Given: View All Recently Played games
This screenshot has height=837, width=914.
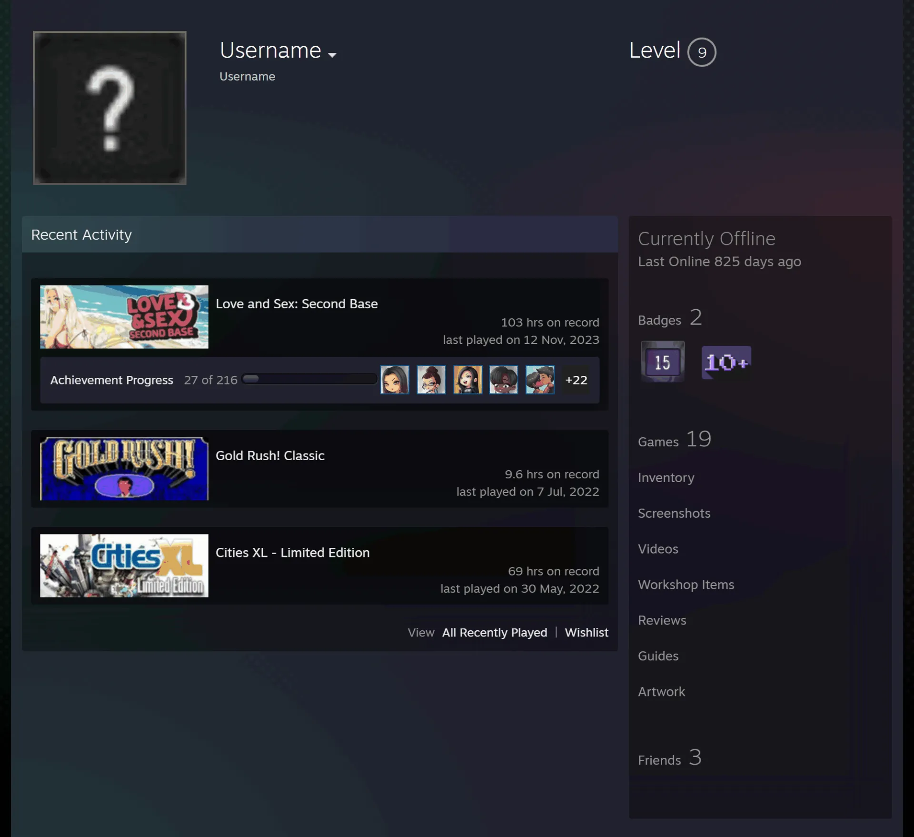Looking at the screenshot, I should pos(495,633).
